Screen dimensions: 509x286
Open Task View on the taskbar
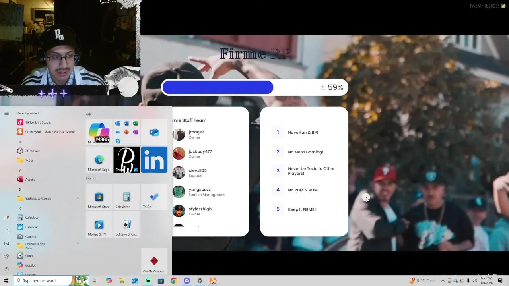pyautogui.click(x=95, y=281)
